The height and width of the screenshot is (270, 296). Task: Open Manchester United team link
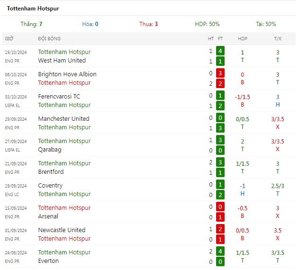(64, 119)
